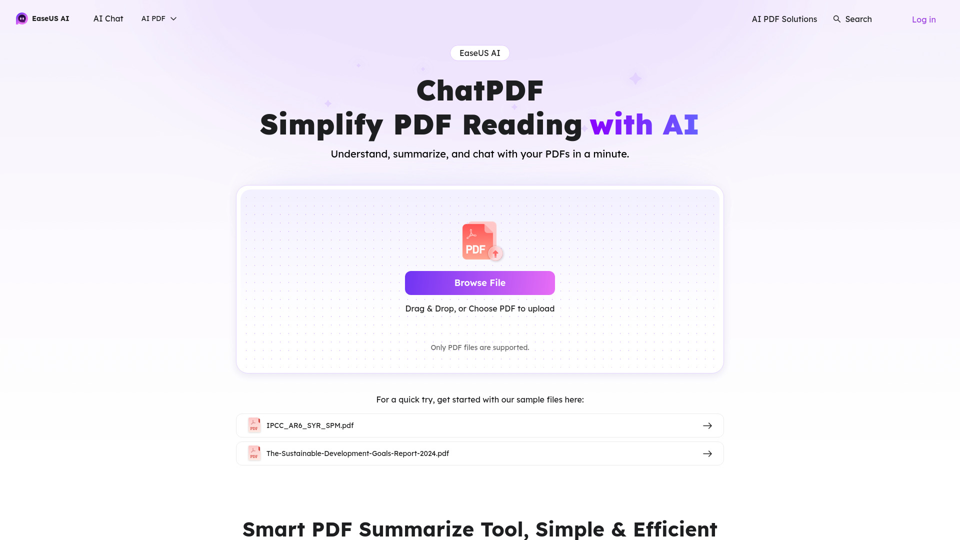
Task: Click the PDF upload icon
Action: (480, 240)
